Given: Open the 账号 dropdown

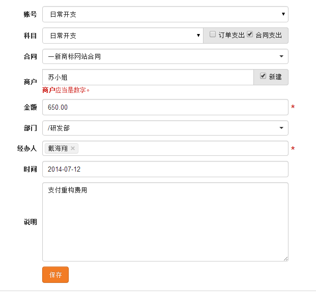Looking at the screenshot, I should 165,14.
